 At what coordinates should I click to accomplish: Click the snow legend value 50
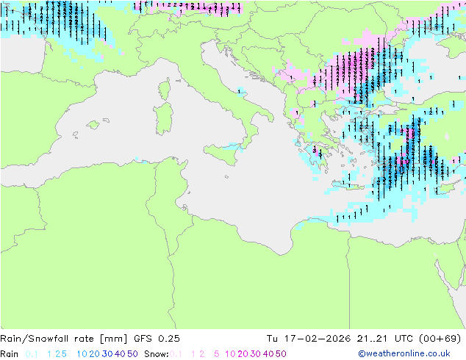point(281,354)
